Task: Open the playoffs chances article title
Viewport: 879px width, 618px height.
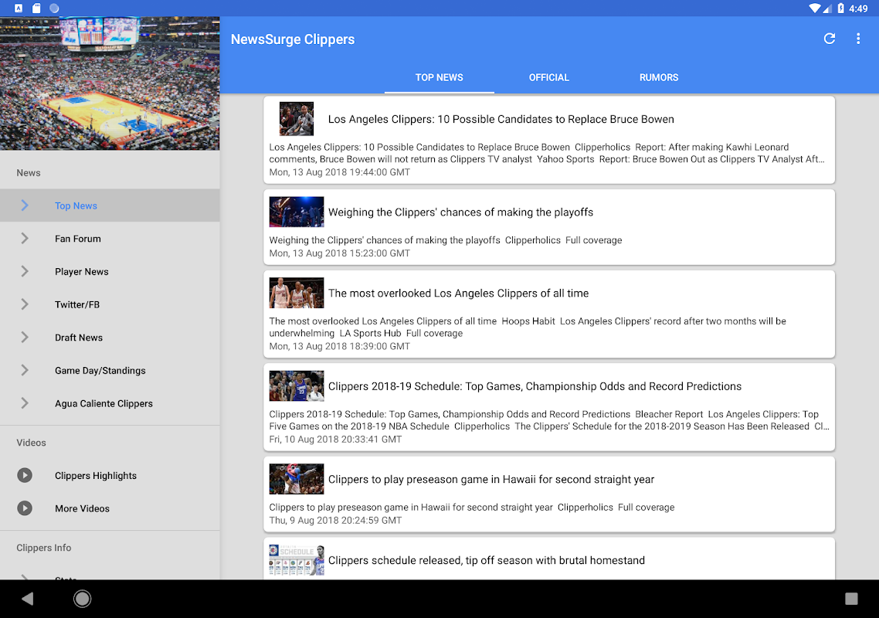Action: pos(460,212)
